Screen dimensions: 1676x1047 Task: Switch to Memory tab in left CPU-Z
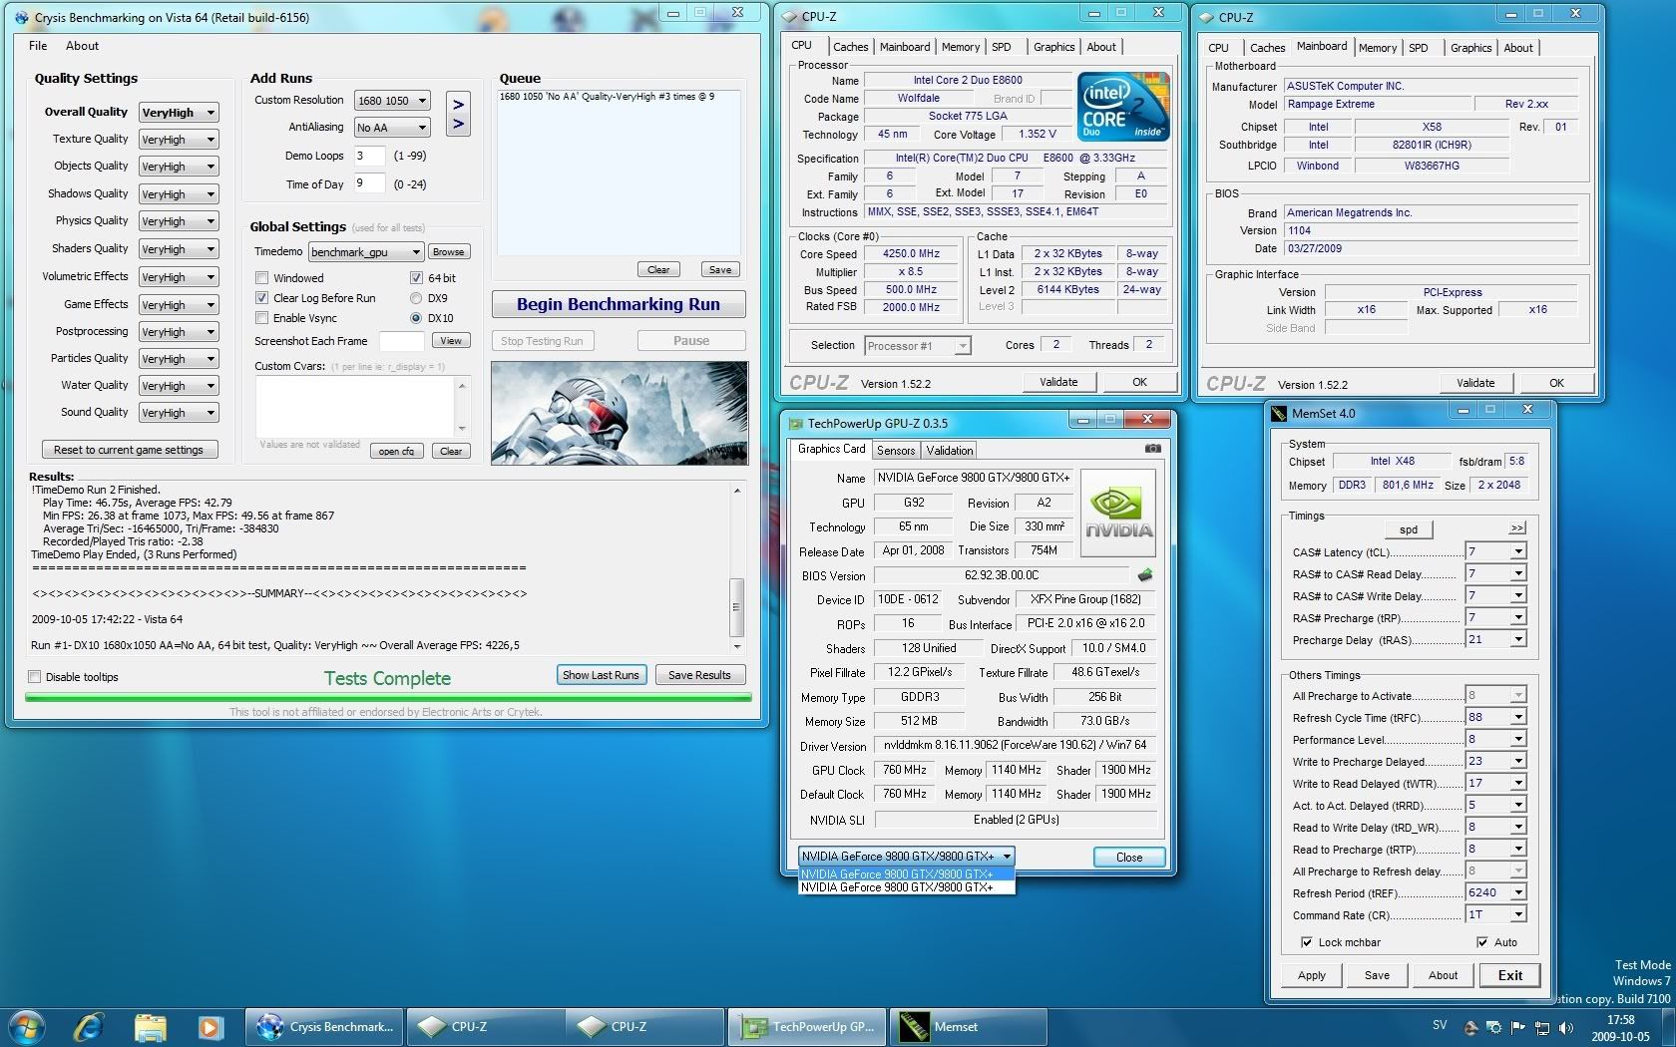click(x=960, y=47)
